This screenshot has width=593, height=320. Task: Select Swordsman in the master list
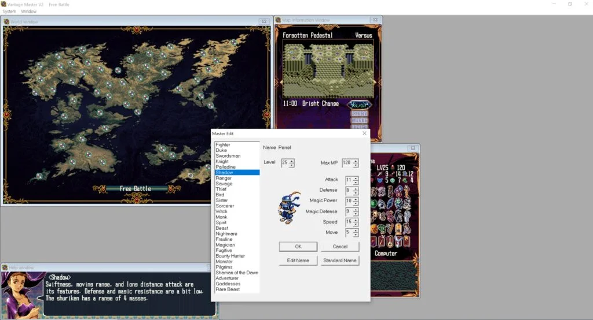[x=237, y=156]
